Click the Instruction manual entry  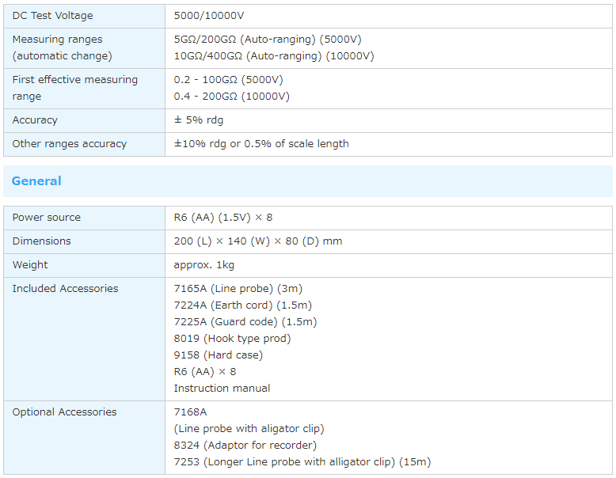(222, 389)
